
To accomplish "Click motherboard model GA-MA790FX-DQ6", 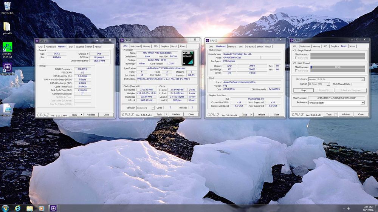I will (x=241, y=57).
